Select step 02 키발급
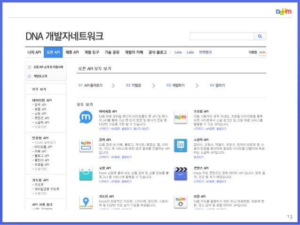The height and width of the screenshot is (225, 300). click(134, 85)
